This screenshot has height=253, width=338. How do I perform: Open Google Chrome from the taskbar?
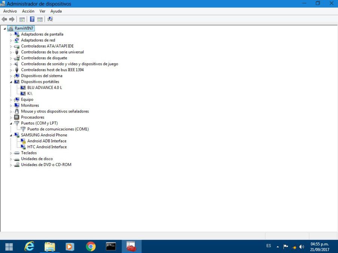tap(91, 246)
